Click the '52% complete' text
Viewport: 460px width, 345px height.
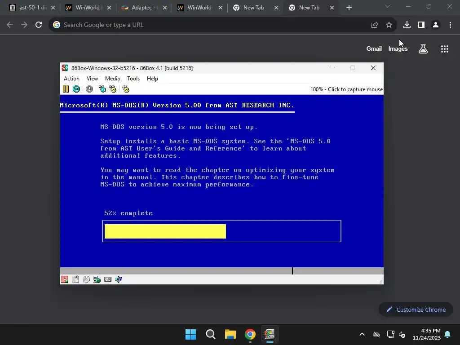pyautogui.click(x=128, y=213)
